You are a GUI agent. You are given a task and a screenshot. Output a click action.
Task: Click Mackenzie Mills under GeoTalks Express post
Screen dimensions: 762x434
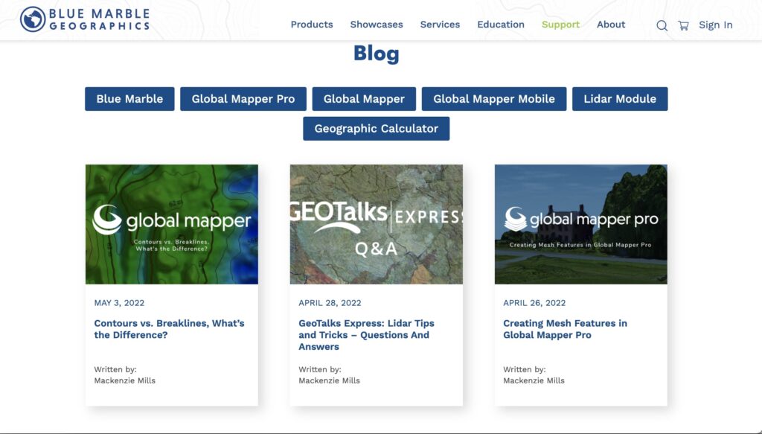330,380
